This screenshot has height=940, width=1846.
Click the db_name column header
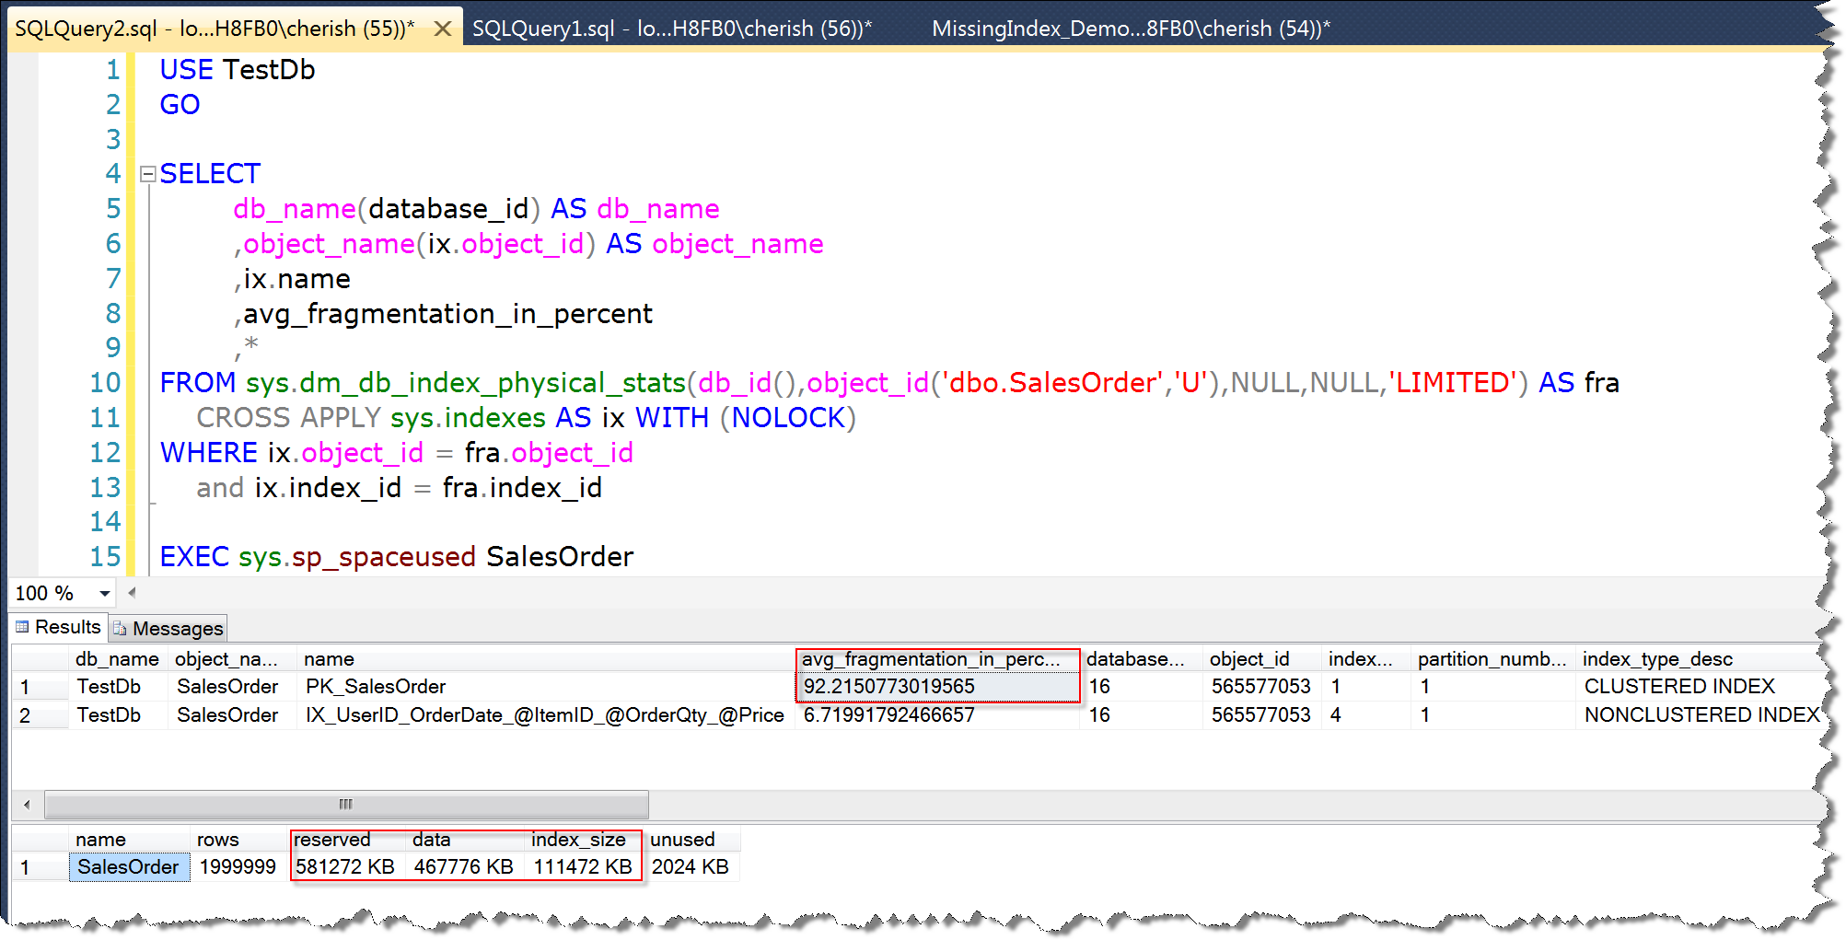pyautogui.click(x=118, y=659)
